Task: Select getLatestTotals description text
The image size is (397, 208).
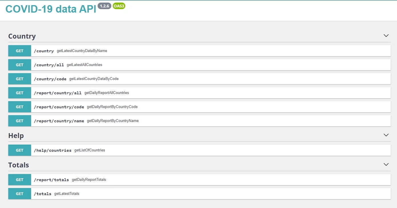Action: [x=67, y=193]
